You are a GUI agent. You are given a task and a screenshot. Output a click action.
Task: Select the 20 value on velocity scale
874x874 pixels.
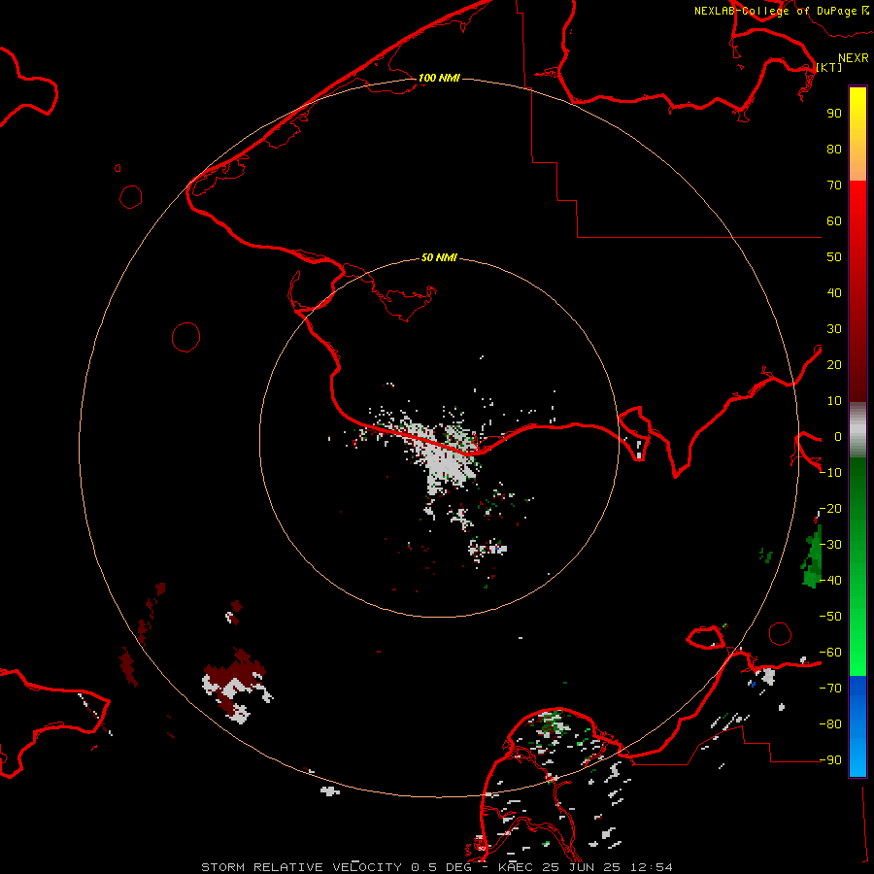(834, 365)
